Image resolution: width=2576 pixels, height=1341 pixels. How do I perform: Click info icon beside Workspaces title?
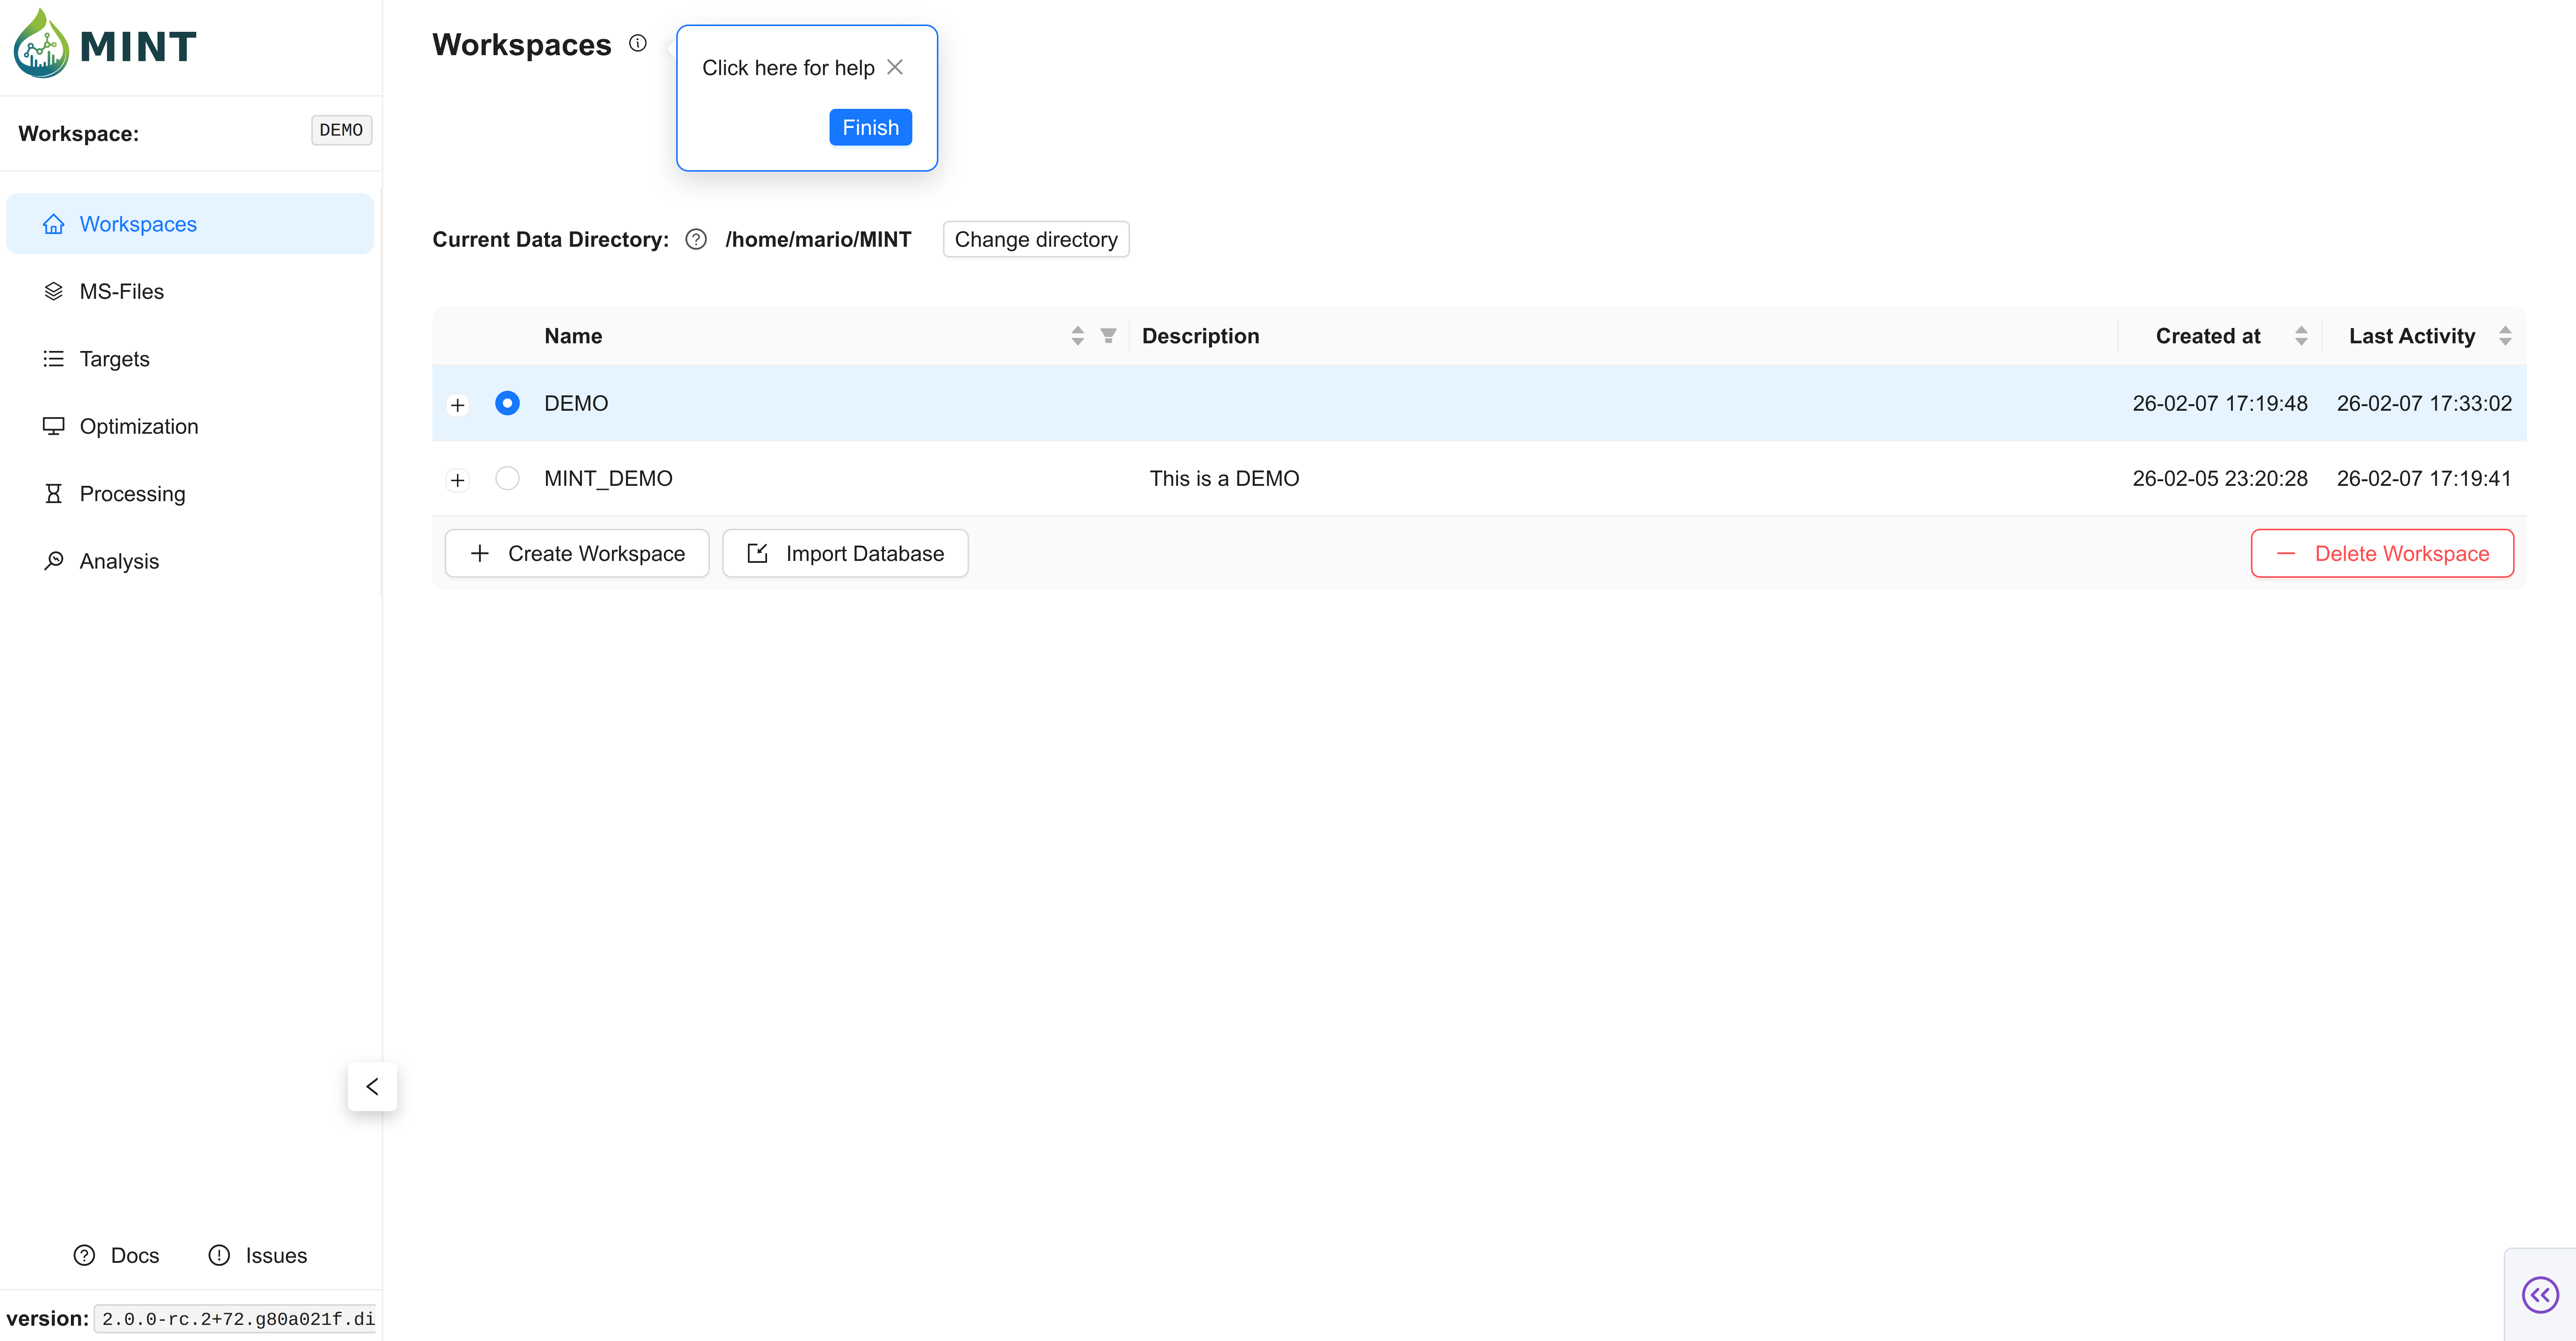(638, 43)
